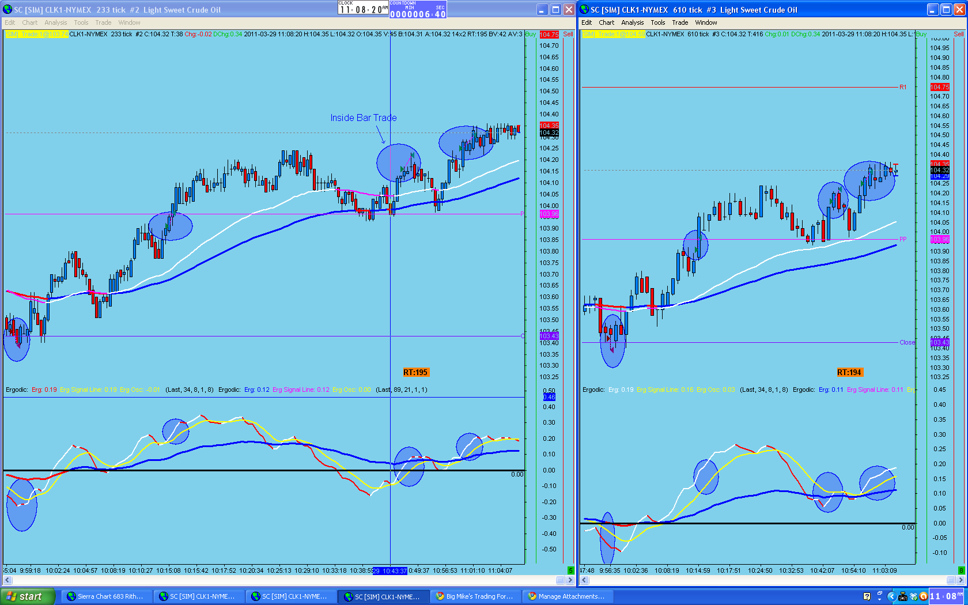Open Tools menu in 233 tick window

81,22
